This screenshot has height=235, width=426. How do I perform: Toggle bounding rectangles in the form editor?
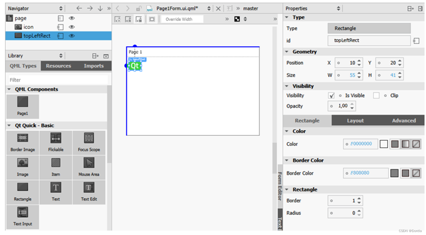click(152, 19)
